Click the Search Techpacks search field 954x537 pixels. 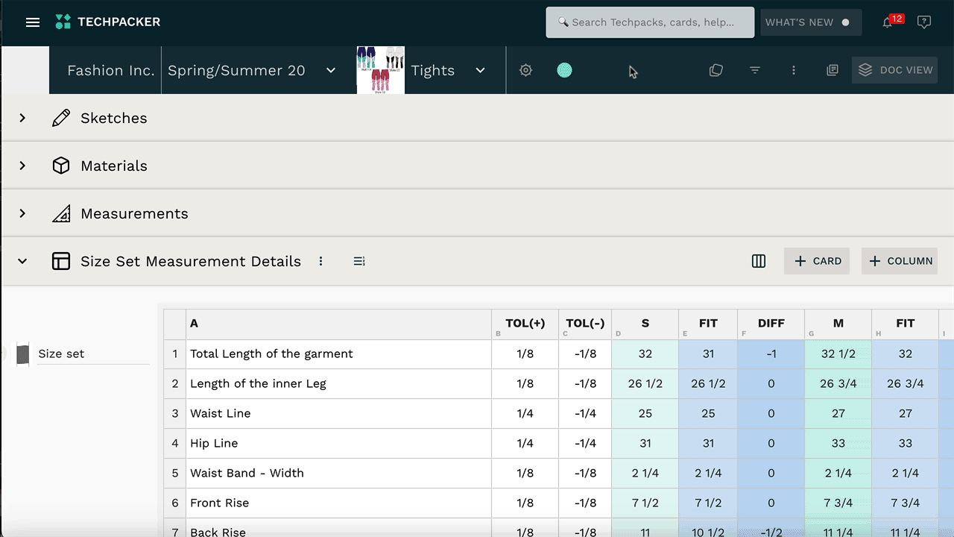[x=651, y=22]
